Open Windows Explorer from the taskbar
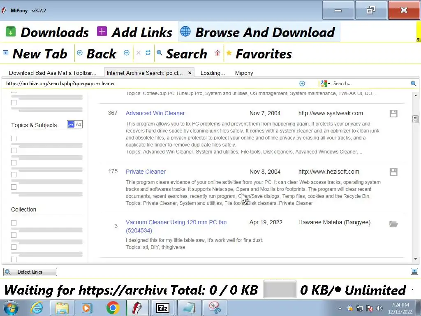Image resolution: width=421 pixels, height=316 pixels. click(x=62, y=308)
